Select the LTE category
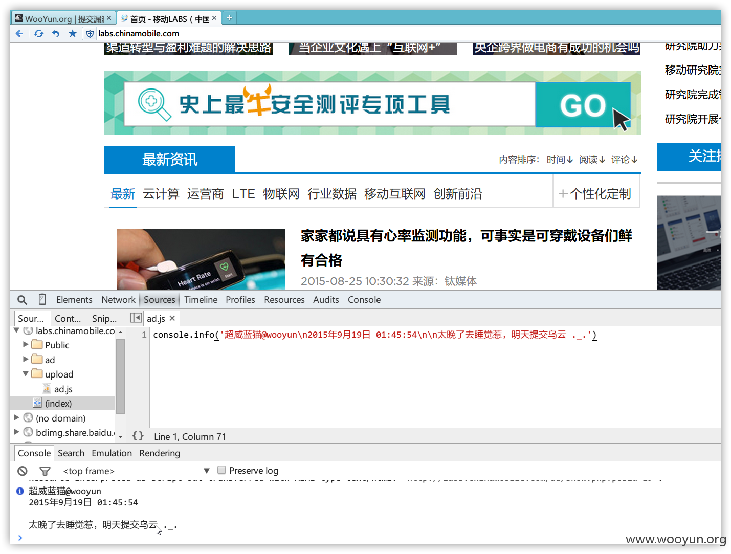This screenshot has height=554, width=731. tap(243, 194)
